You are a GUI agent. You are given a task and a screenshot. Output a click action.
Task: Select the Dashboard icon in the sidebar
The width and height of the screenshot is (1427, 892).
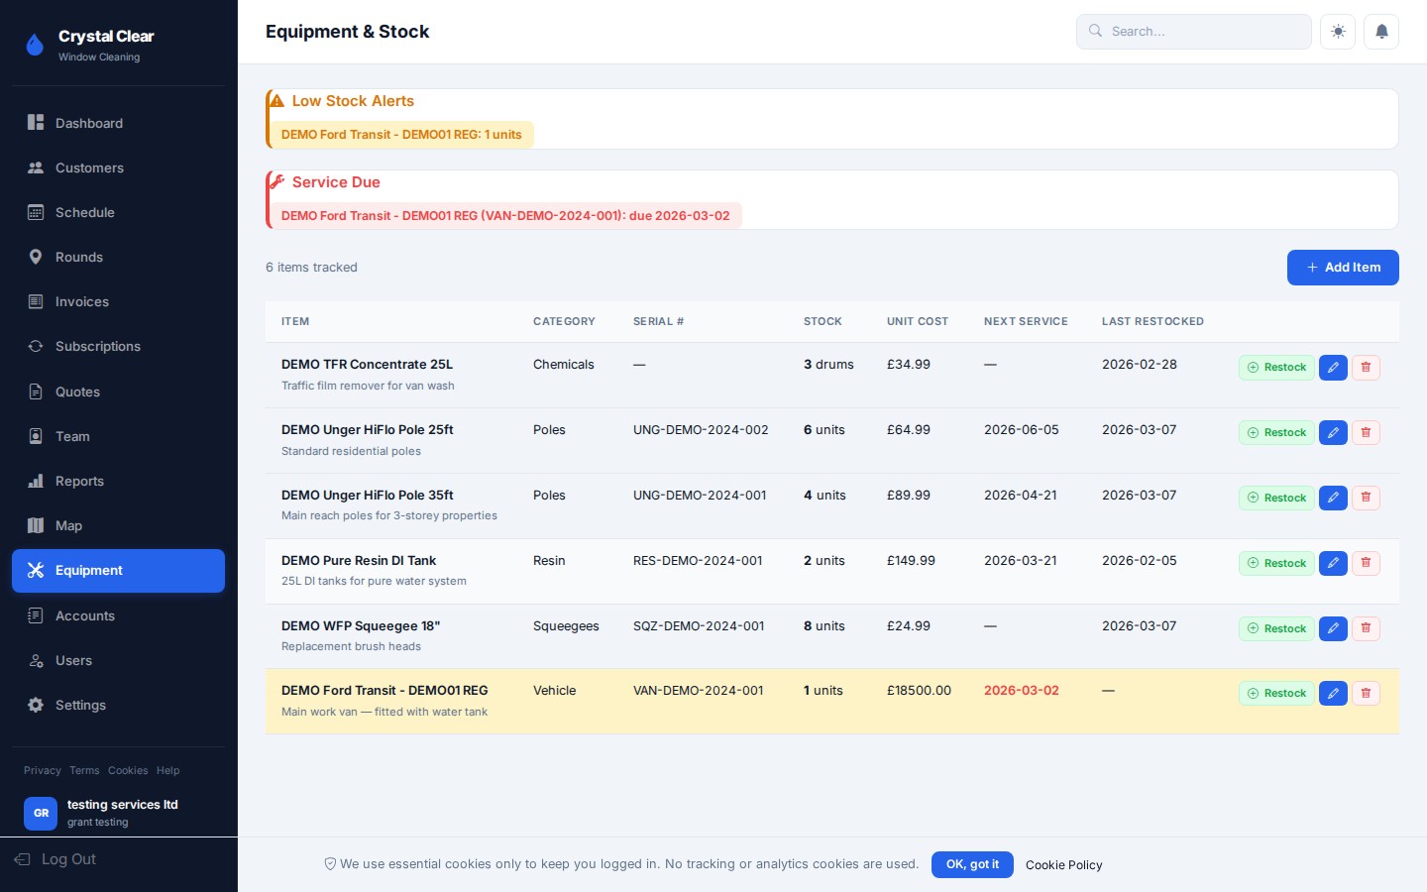36,123
